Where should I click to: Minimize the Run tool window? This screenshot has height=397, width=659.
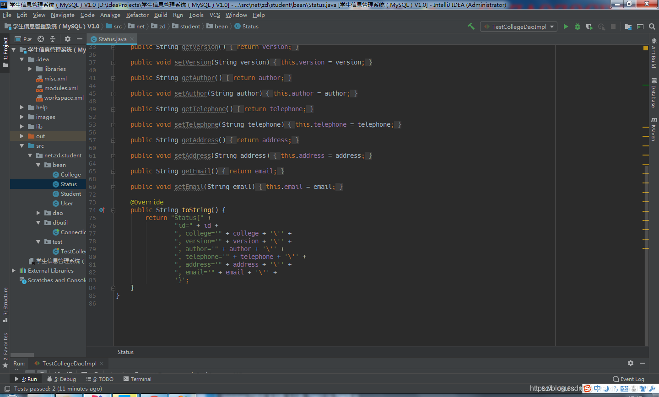643,363
